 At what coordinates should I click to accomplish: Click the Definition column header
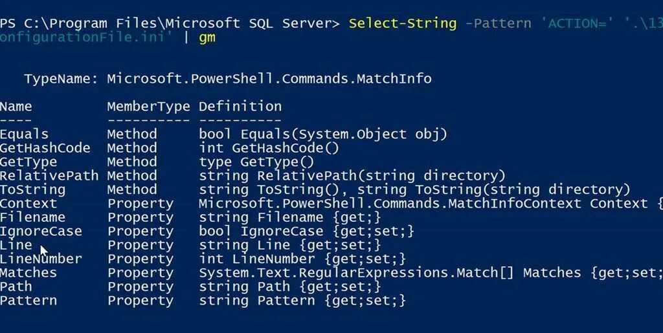(x=240, y=107)
